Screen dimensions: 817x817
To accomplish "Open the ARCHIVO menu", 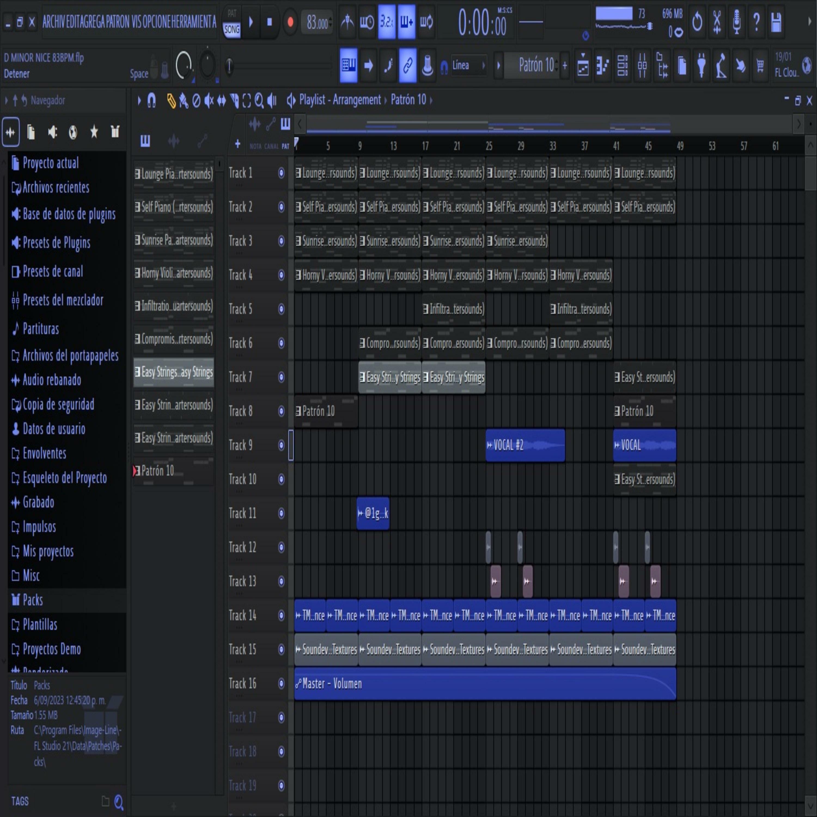I will [x=53, y=22].
